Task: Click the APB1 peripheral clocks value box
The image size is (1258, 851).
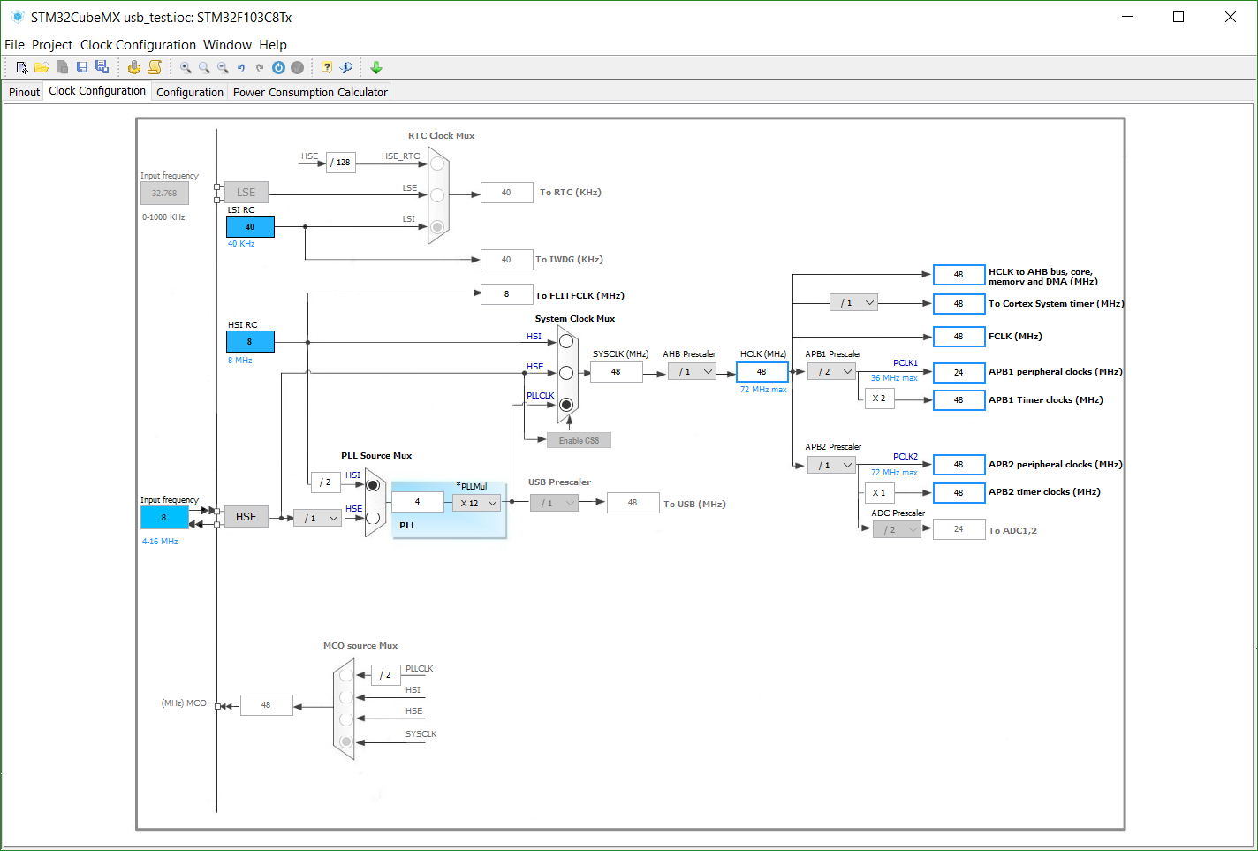Action: [959, 372]
